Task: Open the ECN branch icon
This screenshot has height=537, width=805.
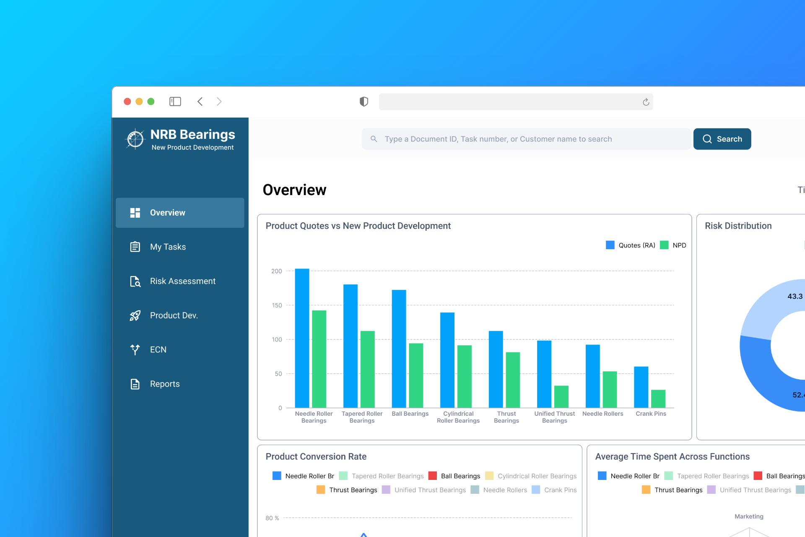Action: [135, 349]
